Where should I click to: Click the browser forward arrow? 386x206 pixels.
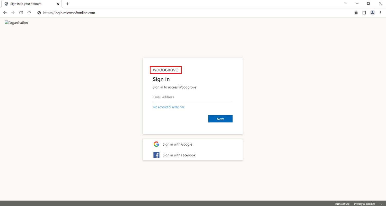[x=13, y=13]
